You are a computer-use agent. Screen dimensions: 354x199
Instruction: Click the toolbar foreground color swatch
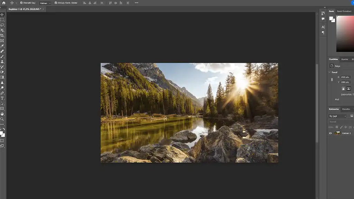[1, 133]
